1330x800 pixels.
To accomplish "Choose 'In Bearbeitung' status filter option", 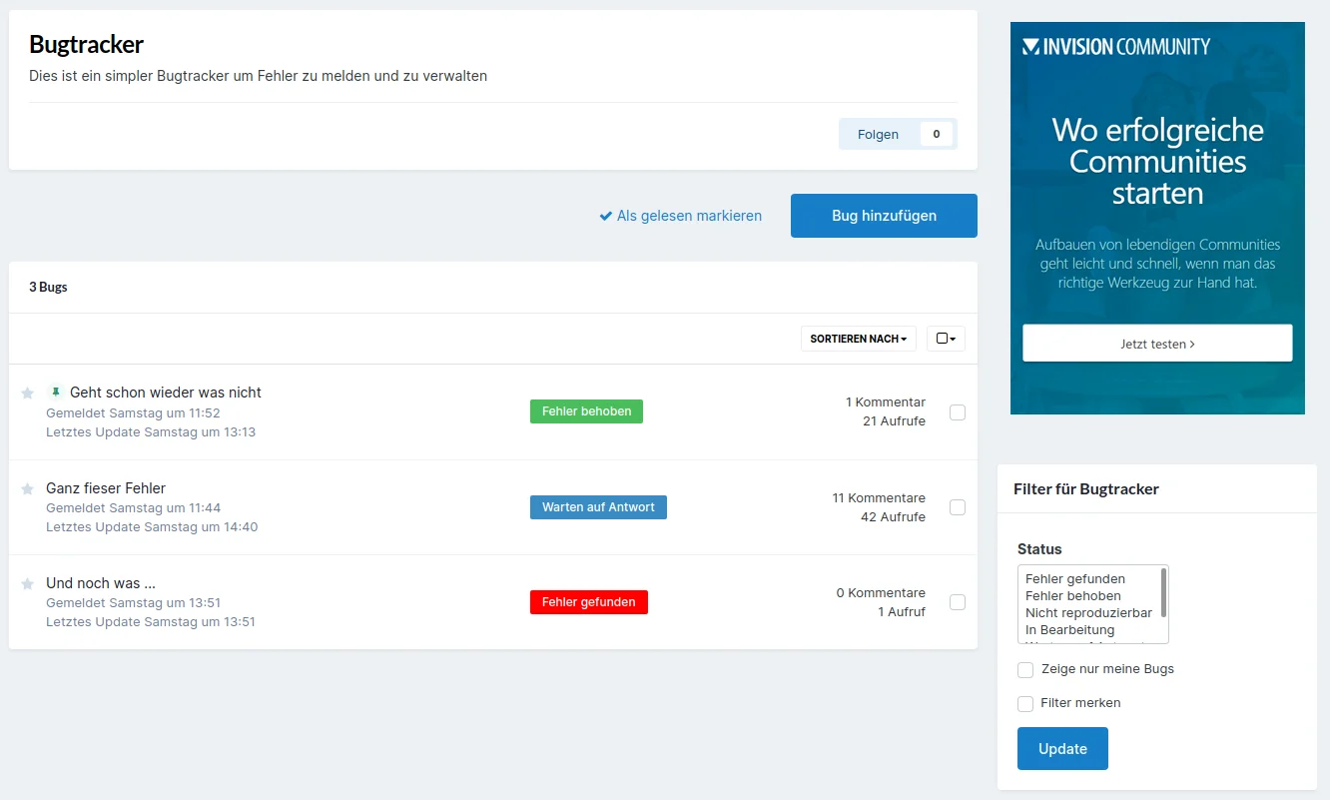I will (x=1069, y=630).
